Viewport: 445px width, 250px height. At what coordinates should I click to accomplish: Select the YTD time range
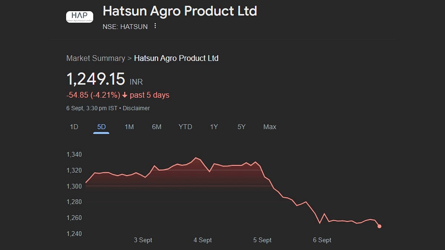(185, 127)
